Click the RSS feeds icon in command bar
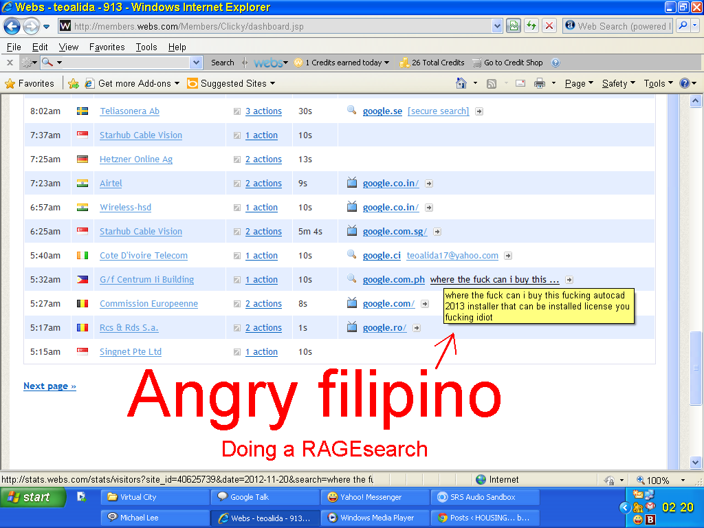Viewport: 704px width, 528px height. pos(492,83)
